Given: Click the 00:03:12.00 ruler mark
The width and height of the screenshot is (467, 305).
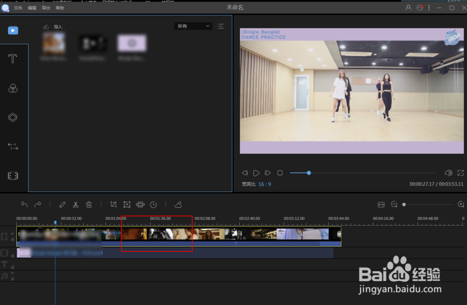Looking at the screenshot, I should point(294,218).
